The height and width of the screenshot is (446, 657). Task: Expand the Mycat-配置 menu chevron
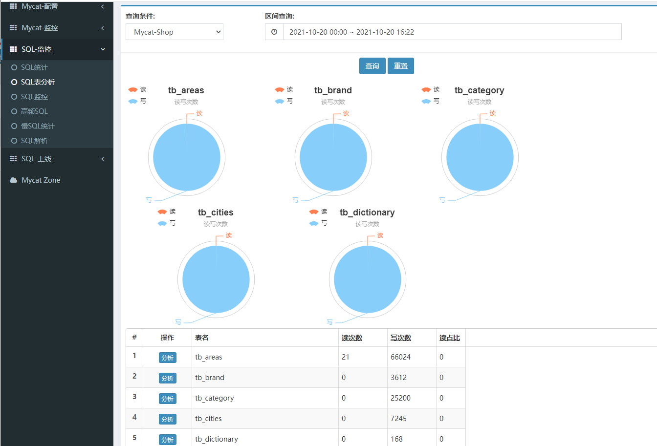(103, 6)
